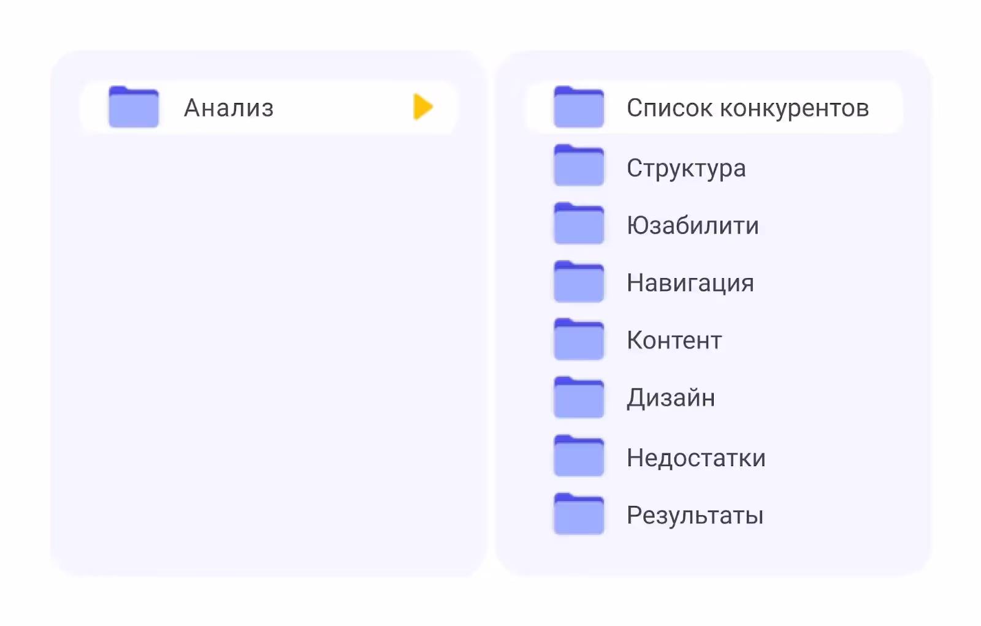Open Юзабилити by its text label
This screenshot has width=981, height=626.
click(692, 225)
